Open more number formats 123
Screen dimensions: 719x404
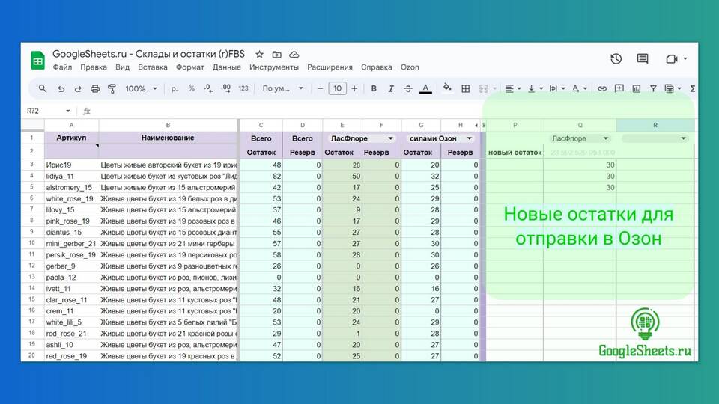point(243,88)
